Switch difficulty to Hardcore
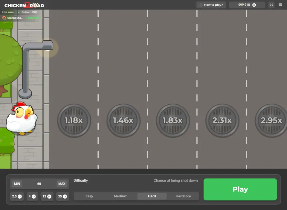287x210 pixels. 183,196
